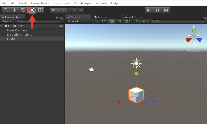Open the Help menu
The width and height of the screenshot is (207, 124).
click(x=114, y=3)
